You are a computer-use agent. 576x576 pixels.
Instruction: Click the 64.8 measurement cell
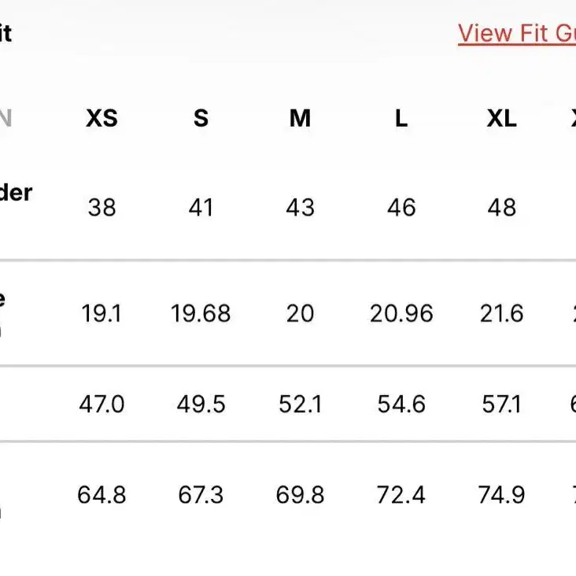[102, 495]
